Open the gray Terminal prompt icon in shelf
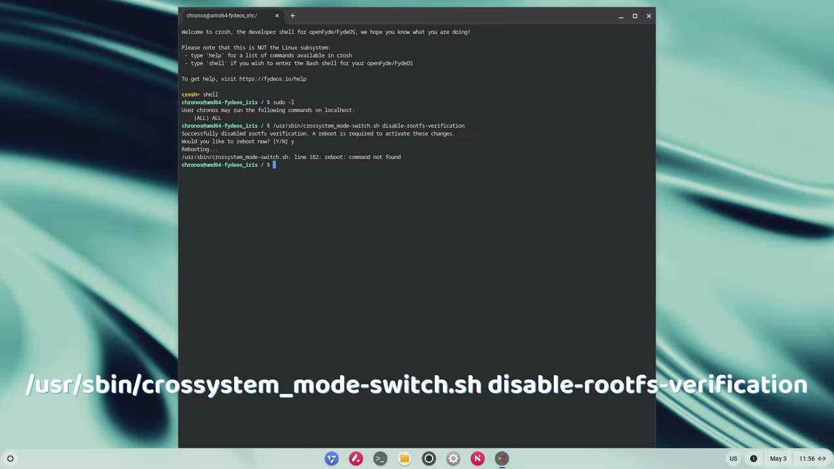Screen dimensions: 834x469 tap(380, 459)
